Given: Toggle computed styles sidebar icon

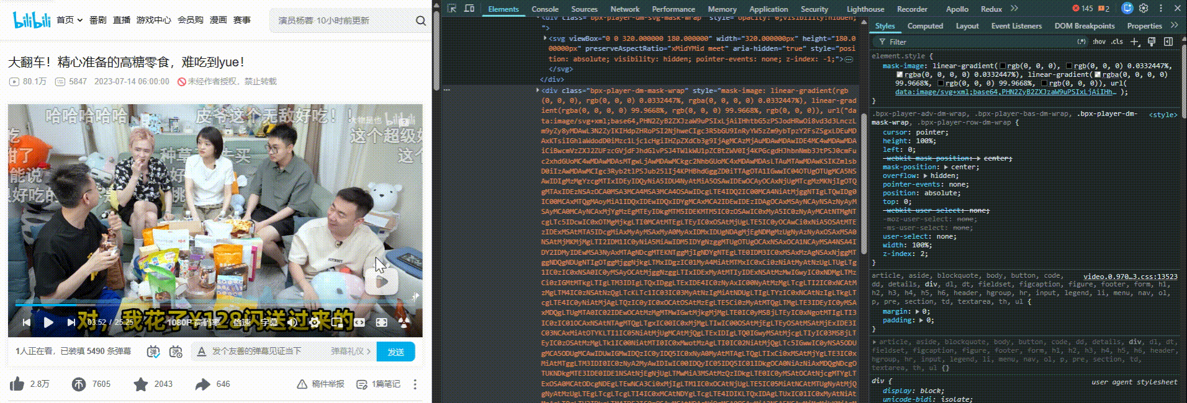Looking at the screenshot, I should click(1168, 42).
